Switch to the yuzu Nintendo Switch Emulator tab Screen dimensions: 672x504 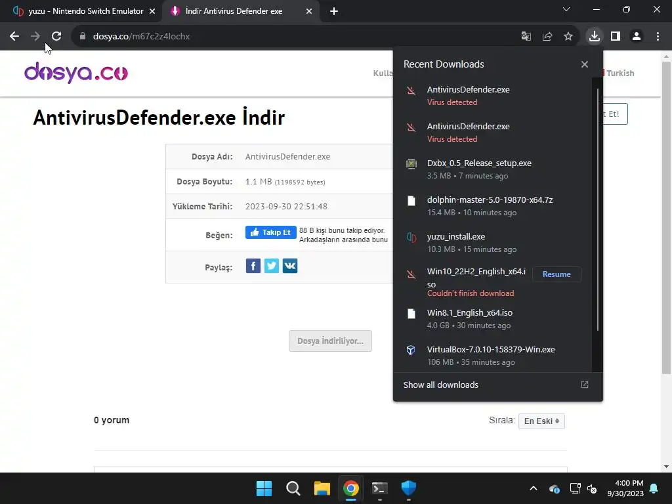coord(81,11)
